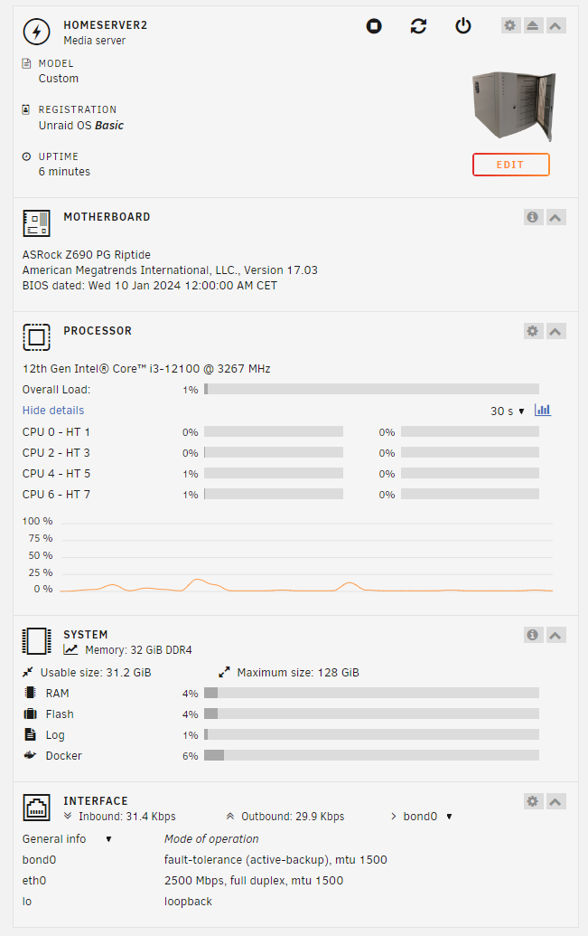Image resolution: width=588 pixels, height=936 pixels.
Task: Click the stop array icon
Action: pyautogui.click(x=374, y=26)
